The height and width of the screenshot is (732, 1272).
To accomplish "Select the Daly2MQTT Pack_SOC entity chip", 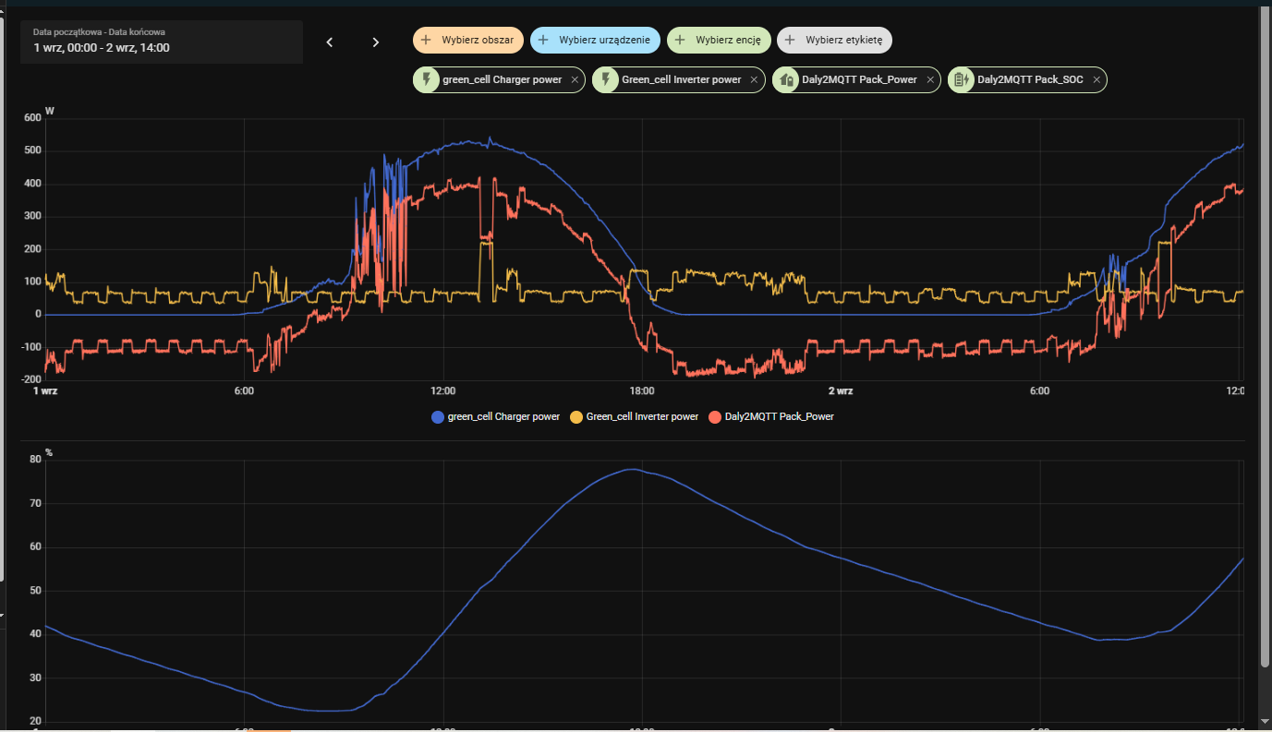I will point(1027,80).
